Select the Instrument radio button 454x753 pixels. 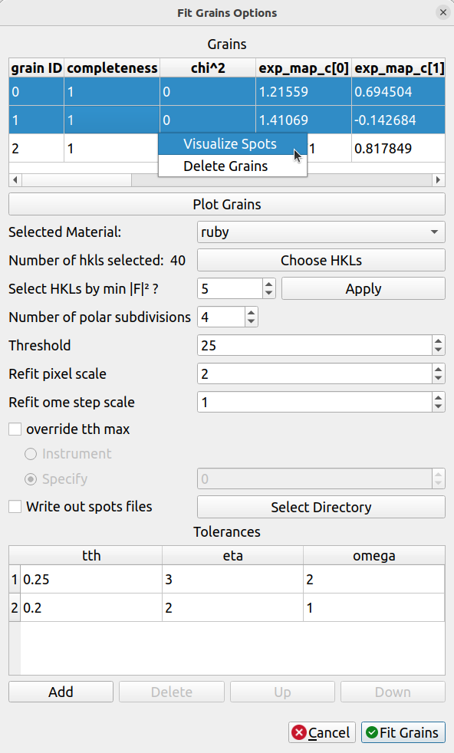pyautogui.click(x=30, y=454)
